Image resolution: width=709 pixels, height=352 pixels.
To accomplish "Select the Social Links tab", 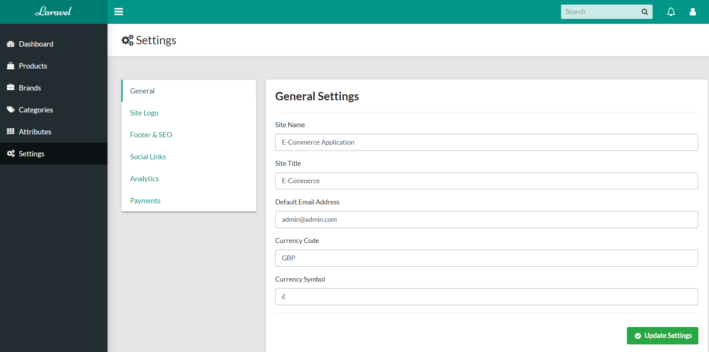I will coord(148,156).
